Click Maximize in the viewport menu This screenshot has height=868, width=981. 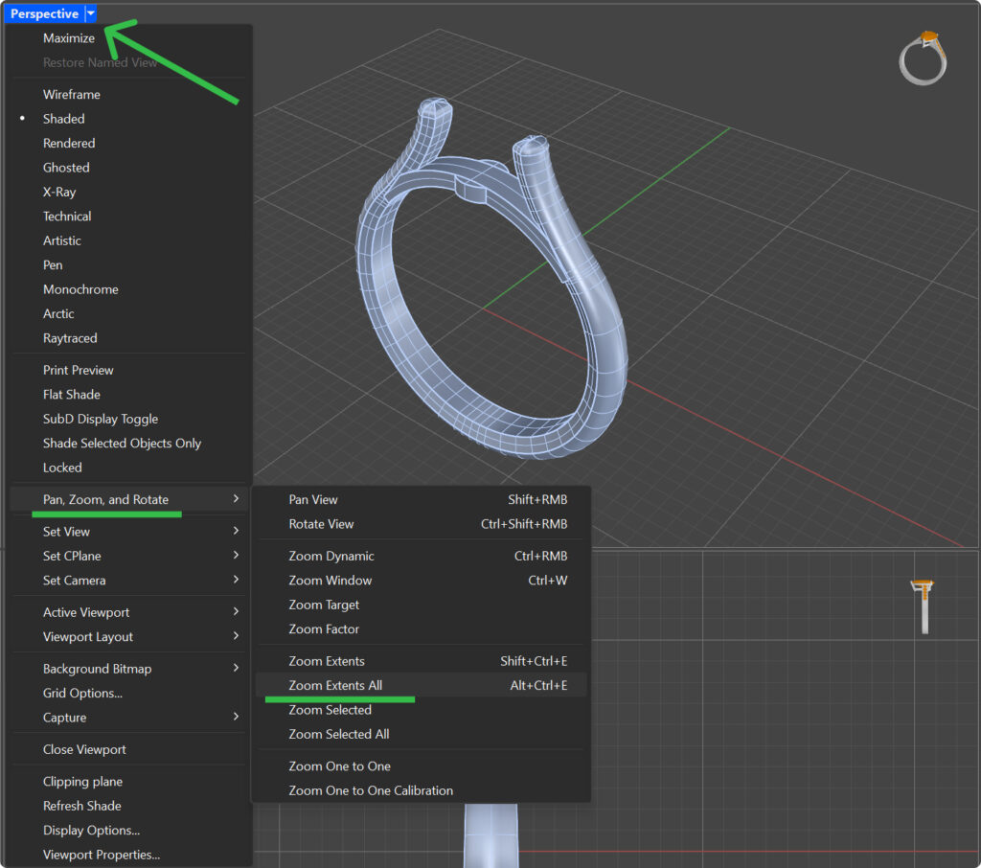69,38
